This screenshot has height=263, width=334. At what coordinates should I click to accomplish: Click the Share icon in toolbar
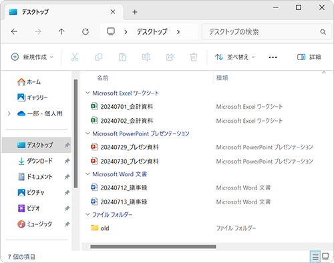coord(170,57)
